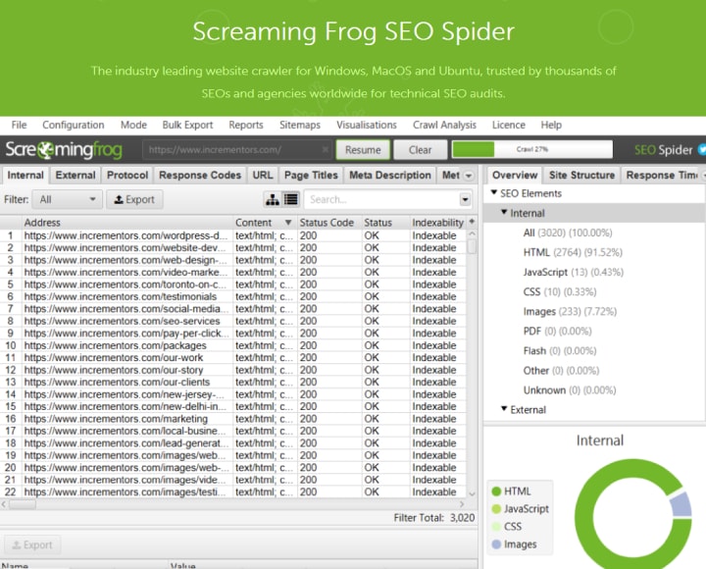Switch to the External tab
Screen dimensions: 706x569
point(76,176)
